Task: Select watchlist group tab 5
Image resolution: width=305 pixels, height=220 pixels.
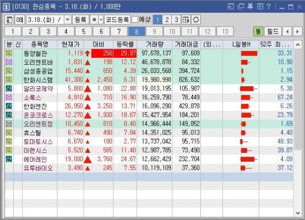Action: [x=84, y=32]
